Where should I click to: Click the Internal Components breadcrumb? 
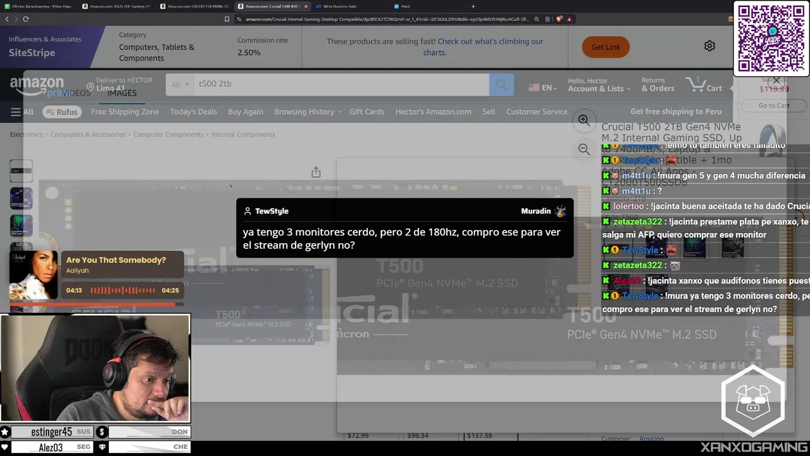(243, 134)
